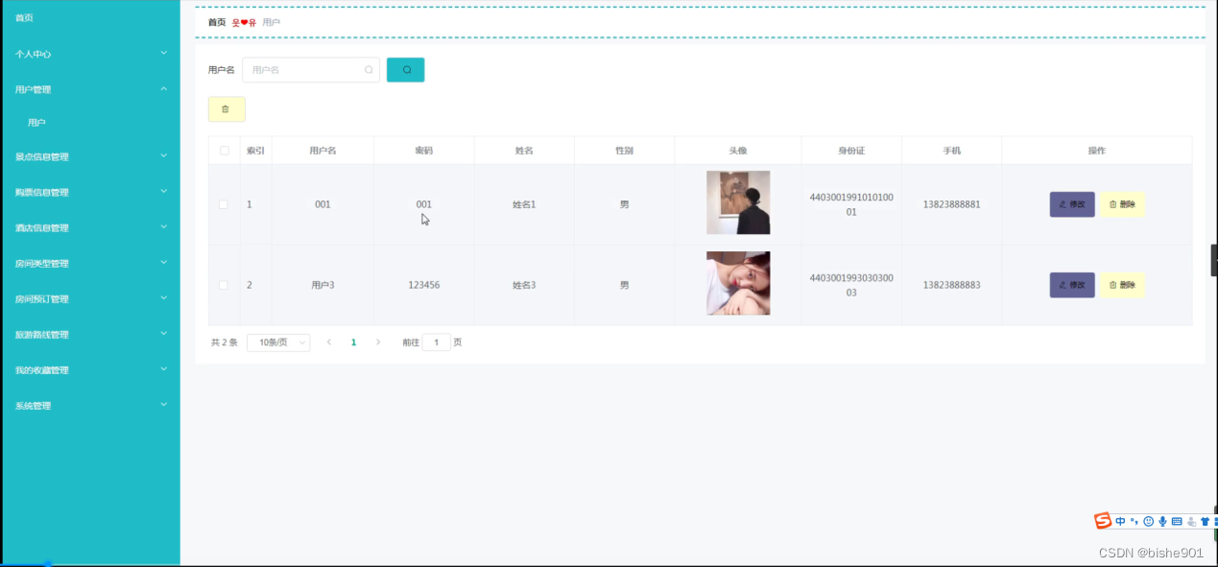Expand 个人中心 with its chevron arrow
Viewport: 1218px width, 567px height.
click(164, 53)
